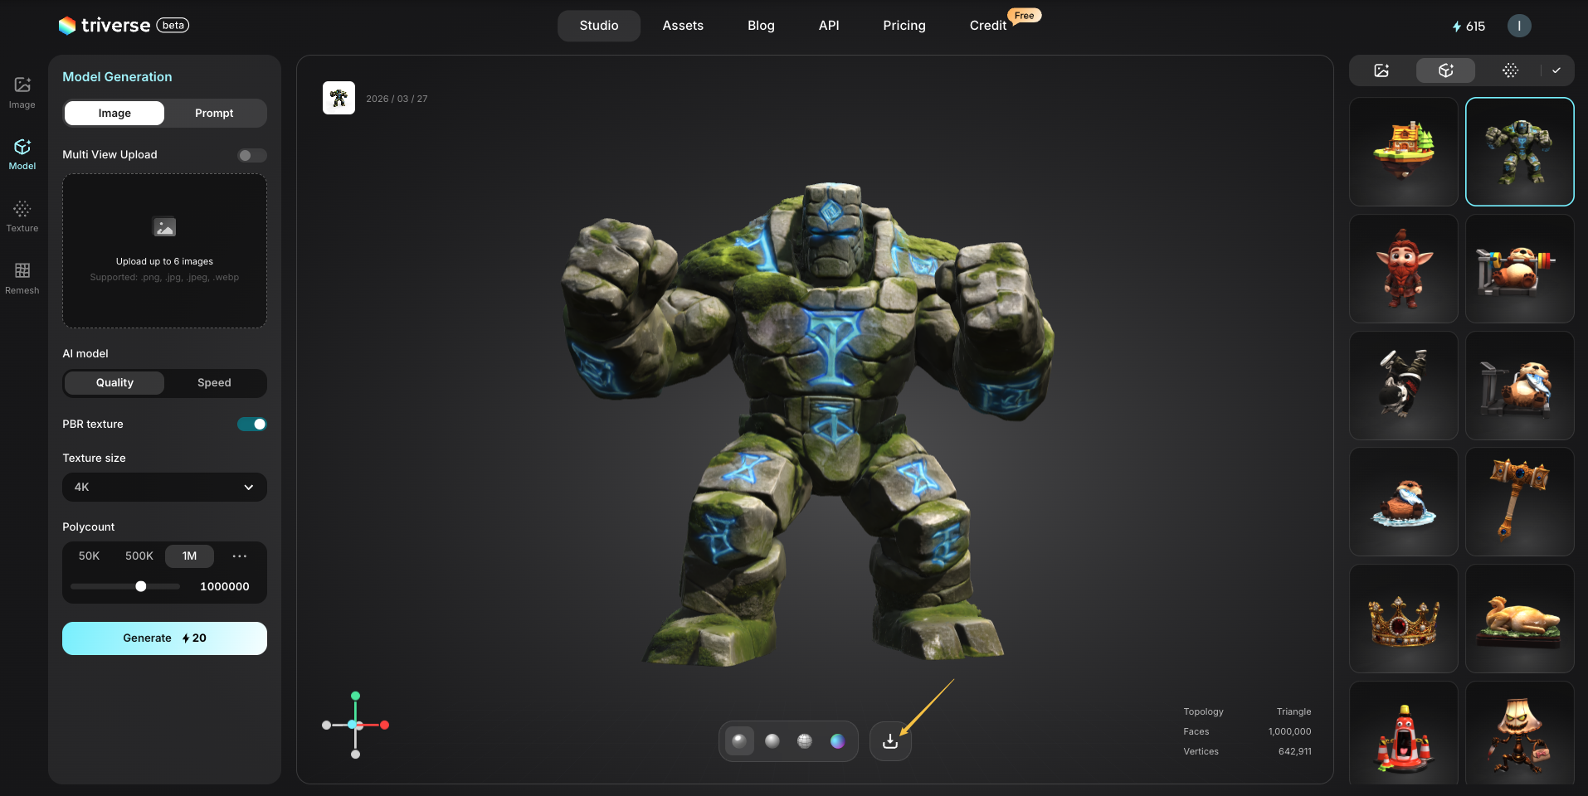
Task: Open the Image tool in sidebar
Action: 22,92
